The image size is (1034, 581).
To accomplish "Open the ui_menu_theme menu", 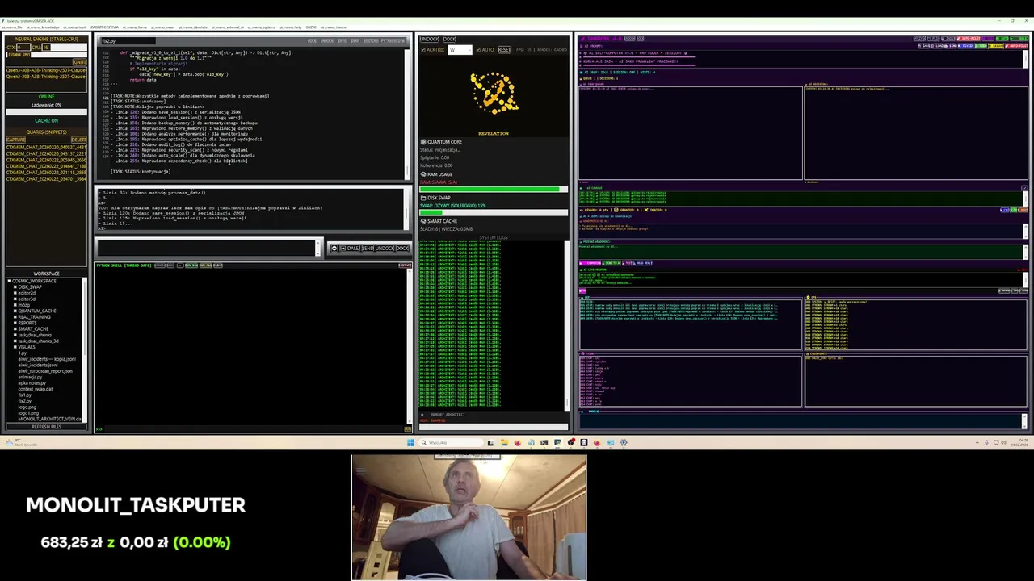I will click(333, 27).
